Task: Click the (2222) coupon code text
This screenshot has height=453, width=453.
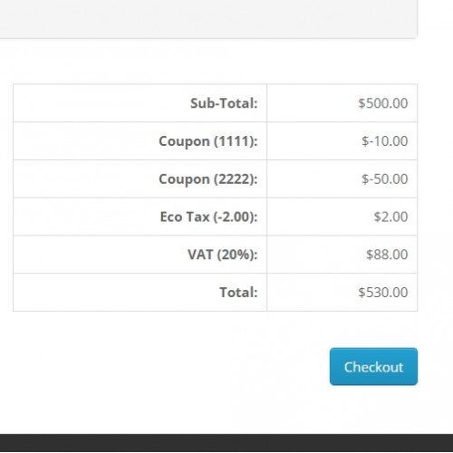Action: [236, 179]
